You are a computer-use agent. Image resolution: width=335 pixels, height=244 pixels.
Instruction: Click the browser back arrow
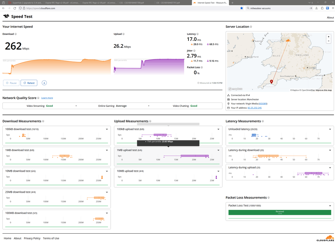coord(3,8)
